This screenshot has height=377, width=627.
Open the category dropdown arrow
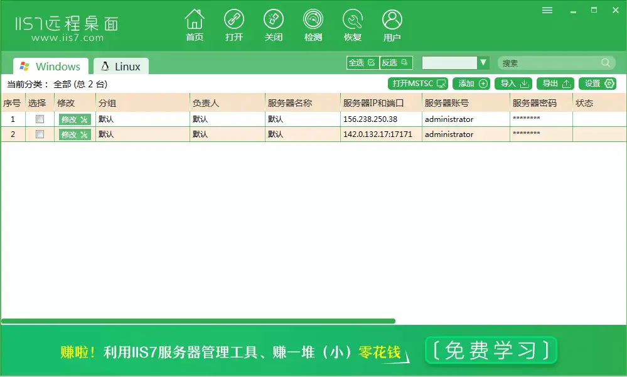pyautogui.click(x=483, y=62)
